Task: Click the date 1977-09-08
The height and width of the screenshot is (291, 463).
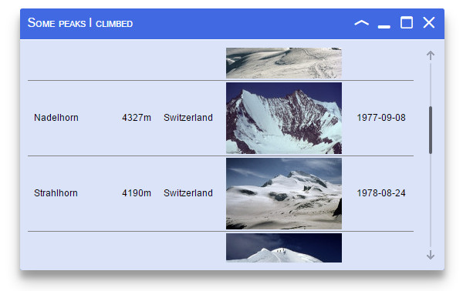Action: click(381, 118)
